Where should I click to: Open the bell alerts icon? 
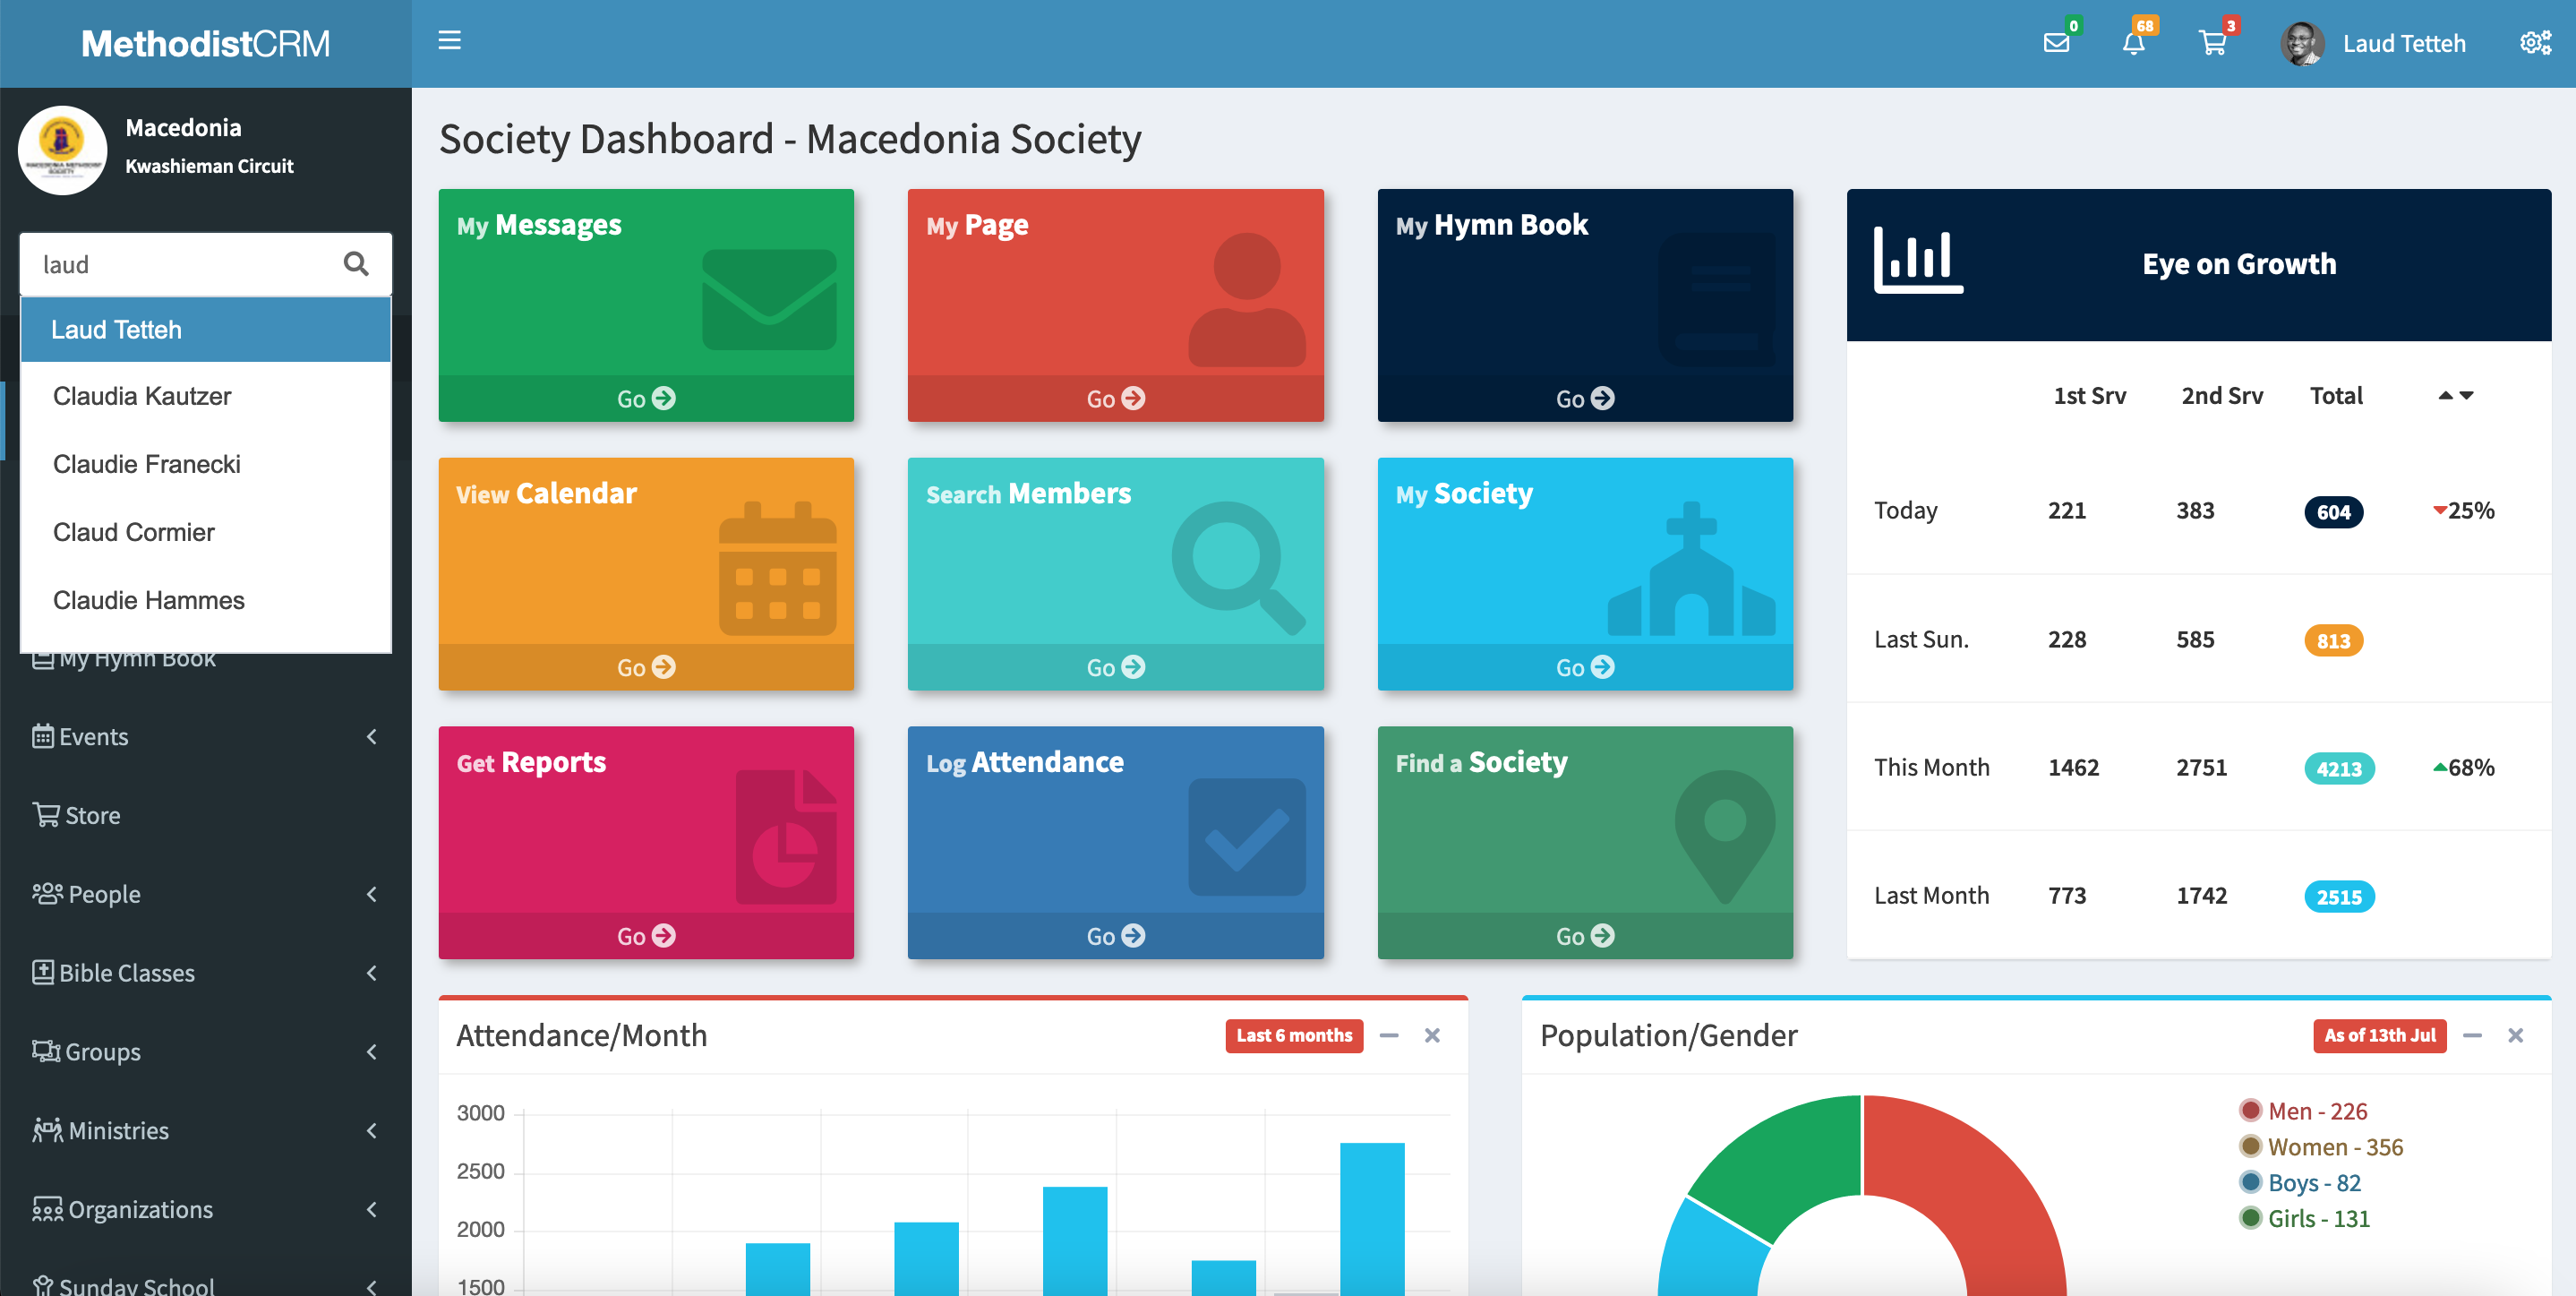2134,43
